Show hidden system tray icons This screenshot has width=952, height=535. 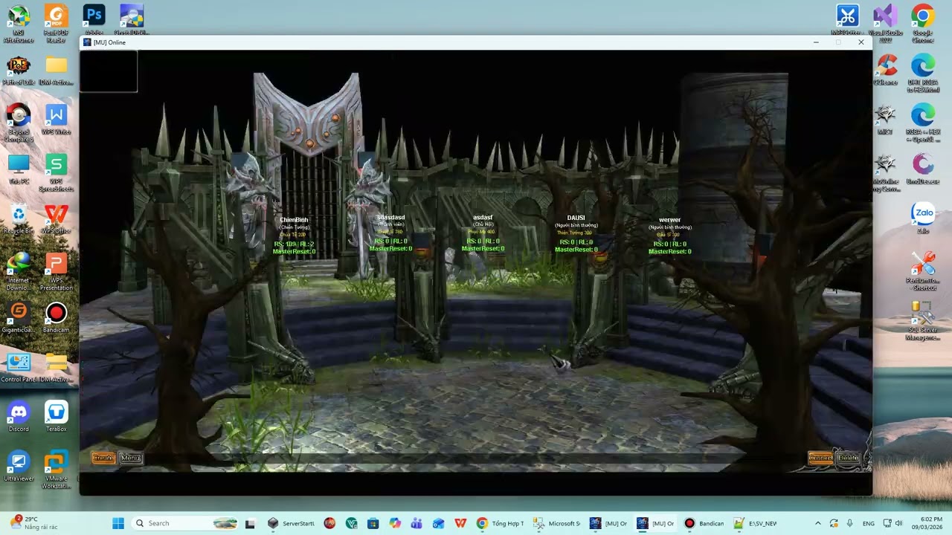click(817, 523)
